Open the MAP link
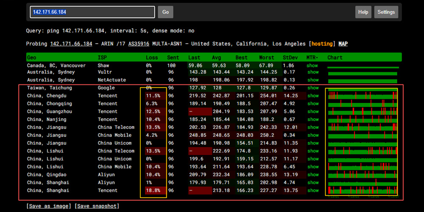424x212 pixels. [x=343, y=44]
